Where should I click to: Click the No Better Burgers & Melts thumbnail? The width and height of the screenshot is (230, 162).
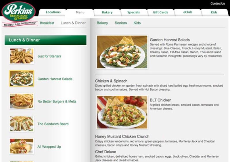tap(22, 101)
